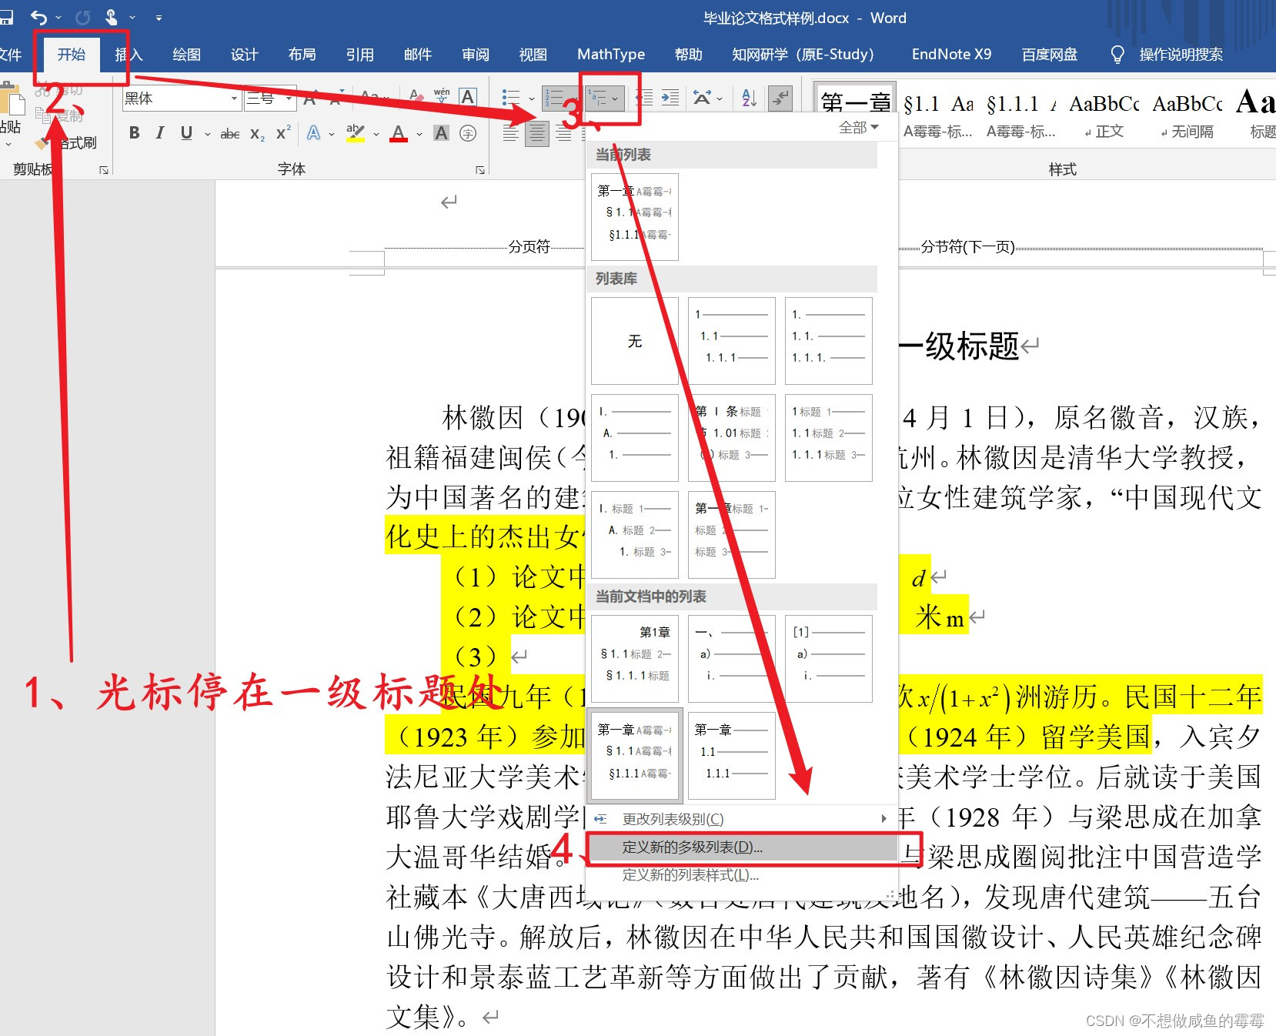This screenshot has width=1276, height=1036.
Task: Apply bullet list formatting
Action: (x=511, y=98)
